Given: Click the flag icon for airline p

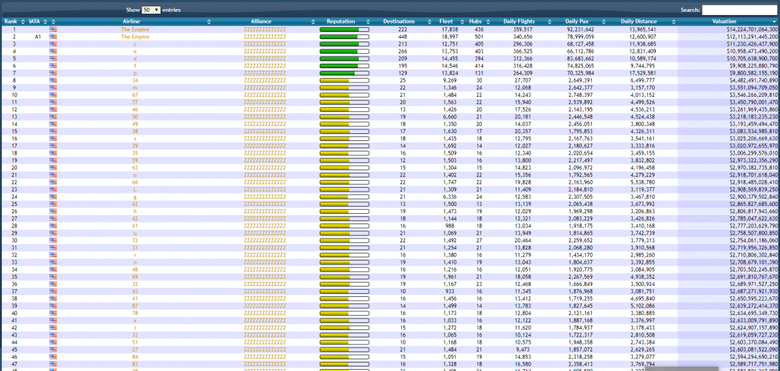Looking at the screenshot, I should click(53, 73).
